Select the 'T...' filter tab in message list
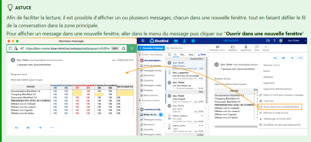The height and width of the screenshot is (142, 311). pos(176,55)
